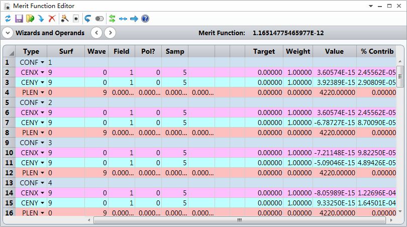
Task: Delete all operands with red X icon
Action: click(x=52, y=19)
